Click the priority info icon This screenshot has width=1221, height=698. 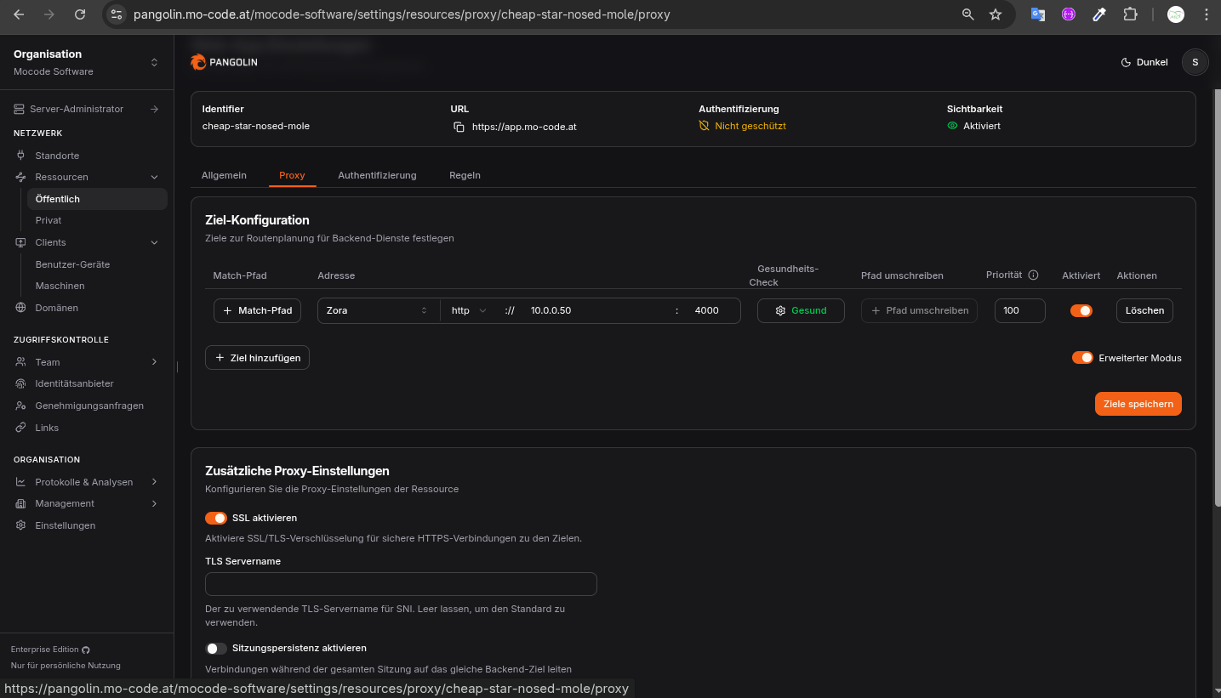(x=1033, y=275)
